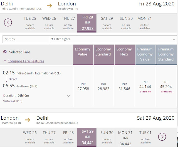Click Selected Fare checkmark icon
The width and height of the screenshot is (178, 147).
(5, 52)
